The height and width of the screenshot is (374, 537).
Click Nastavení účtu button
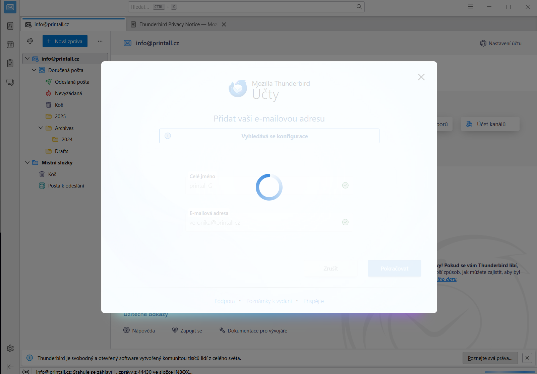tap(501, 43)
